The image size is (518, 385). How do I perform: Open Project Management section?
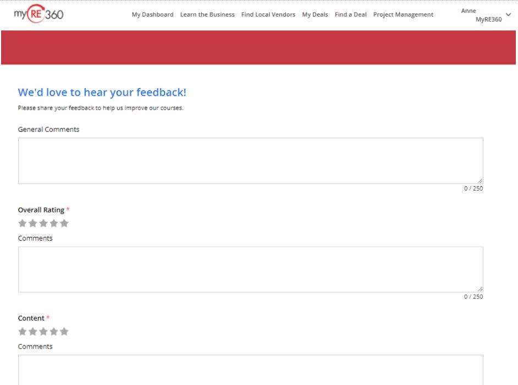(x=403, y=15)
